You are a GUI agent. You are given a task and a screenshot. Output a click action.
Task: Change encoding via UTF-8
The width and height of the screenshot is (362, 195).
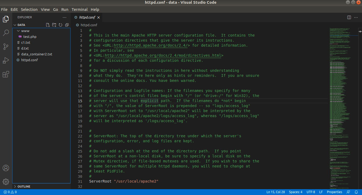pyautogui.click(x=311, y=192)
